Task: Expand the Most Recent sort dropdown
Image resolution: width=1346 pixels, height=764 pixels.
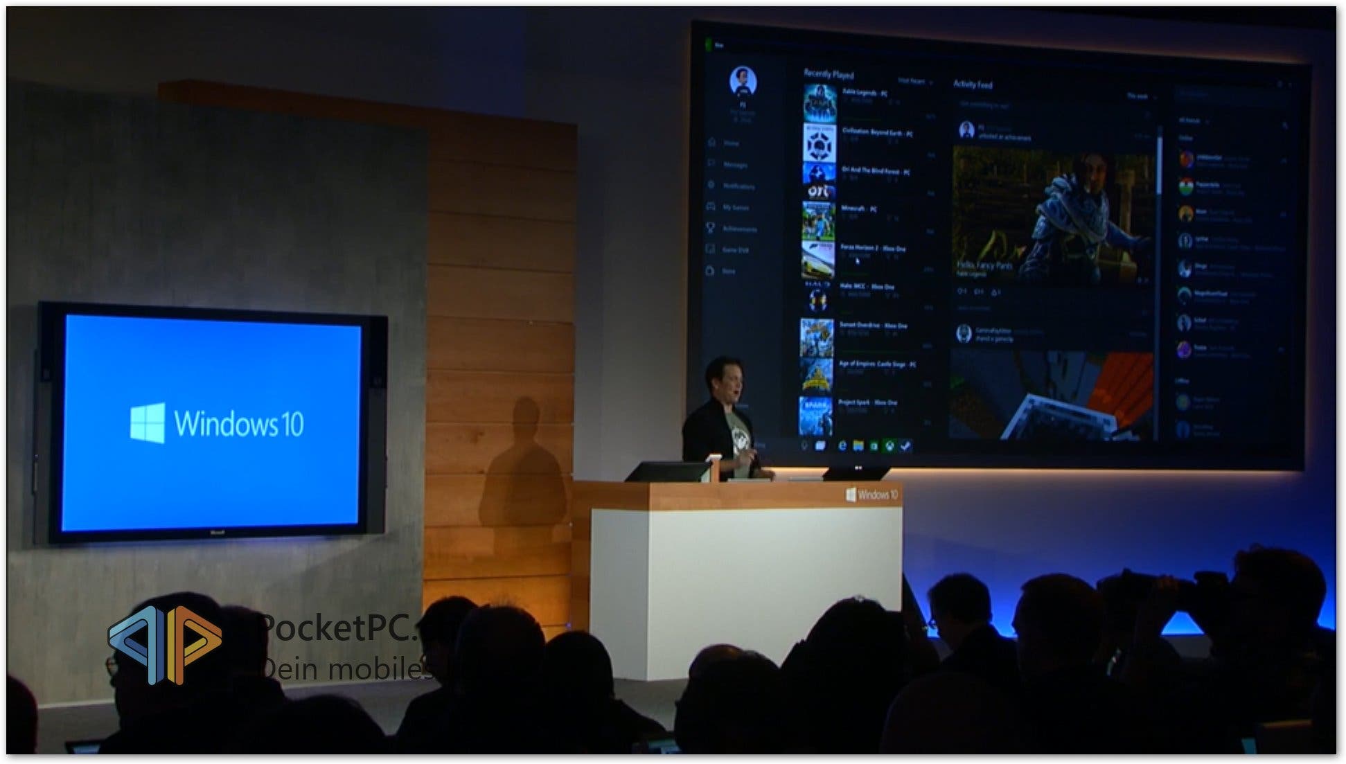Action: [x=915, y=82]
